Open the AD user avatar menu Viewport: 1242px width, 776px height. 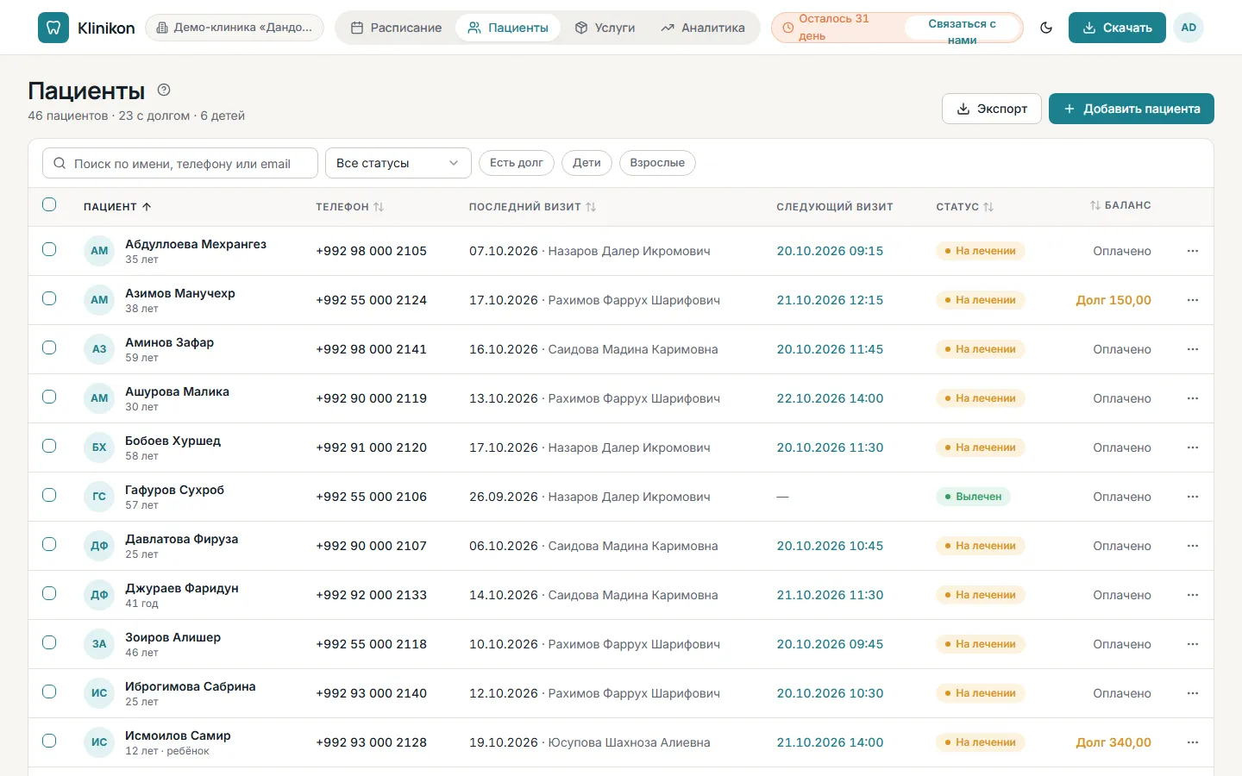click(1189, 28)
